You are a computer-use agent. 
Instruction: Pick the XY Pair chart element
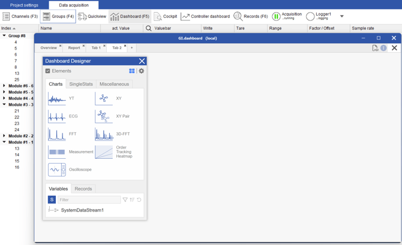click(x=113, y=116)
